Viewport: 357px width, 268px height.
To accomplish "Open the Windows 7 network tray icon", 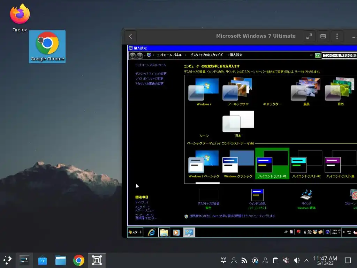I will (349, 232).
